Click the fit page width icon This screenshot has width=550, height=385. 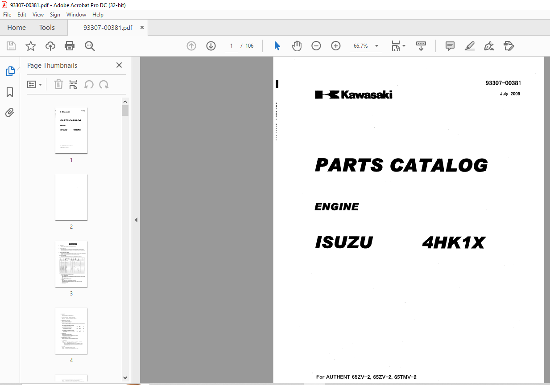(396, 46)
